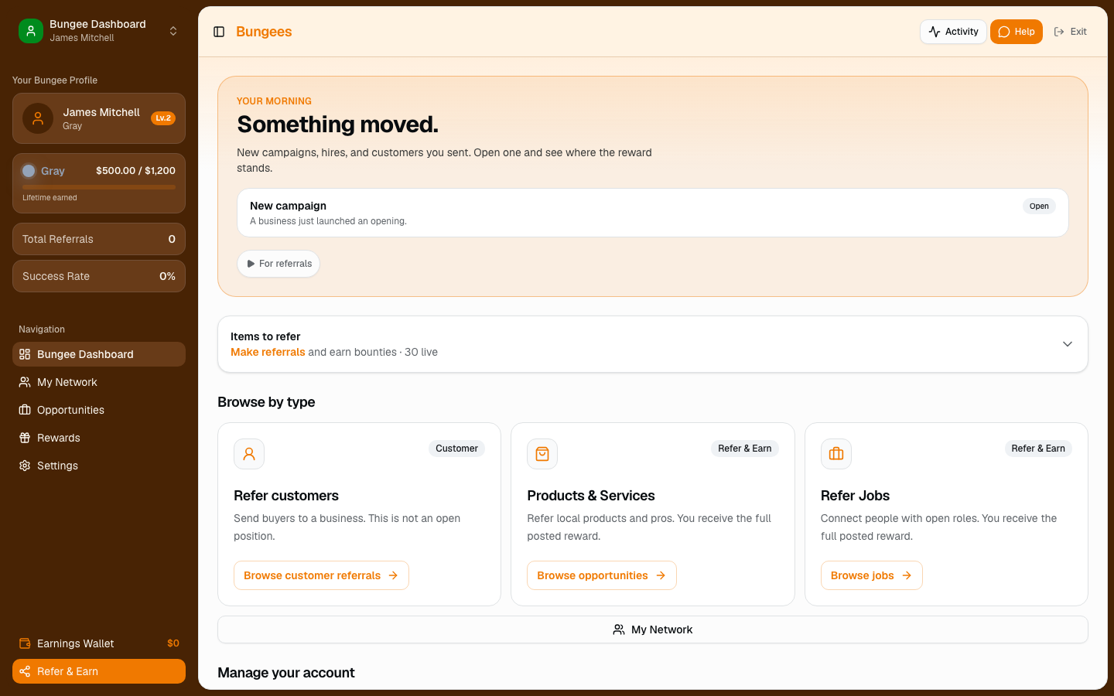Click the dashboard grid icon in sidebar
1114x696 pixels.
click(25, 354)
